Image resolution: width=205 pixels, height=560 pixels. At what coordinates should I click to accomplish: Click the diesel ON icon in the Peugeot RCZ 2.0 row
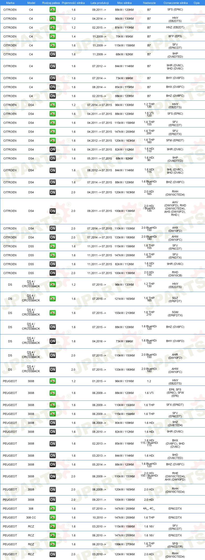52,554
